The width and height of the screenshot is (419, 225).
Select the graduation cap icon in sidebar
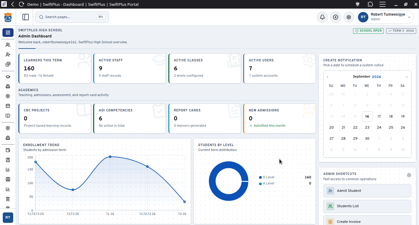(8, 77)
